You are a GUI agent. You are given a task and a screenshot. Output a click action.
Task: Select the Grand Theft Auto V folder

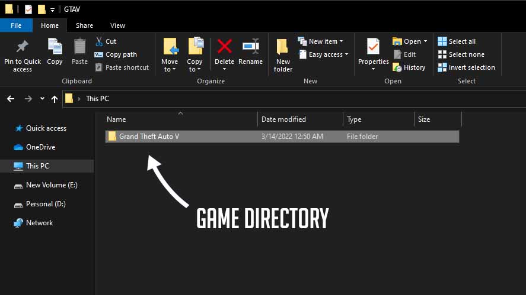tap(282, 137)
